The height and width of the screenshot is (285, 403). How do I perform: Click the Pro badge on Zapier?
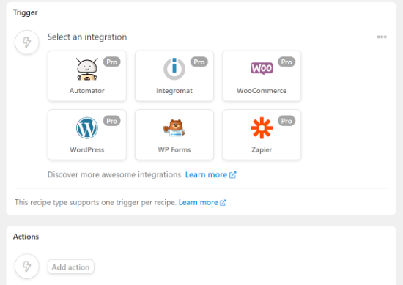286,121
